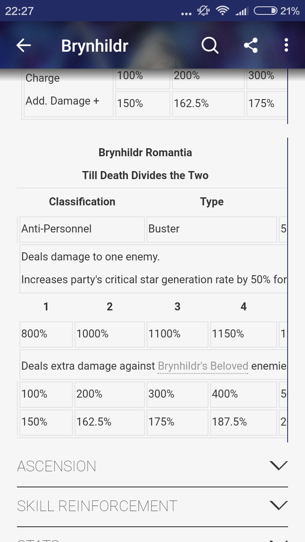Expand the SKILL REINFORCEMENT chevron
This screenshot has height=542, width=305.
[x=278, y=506]
